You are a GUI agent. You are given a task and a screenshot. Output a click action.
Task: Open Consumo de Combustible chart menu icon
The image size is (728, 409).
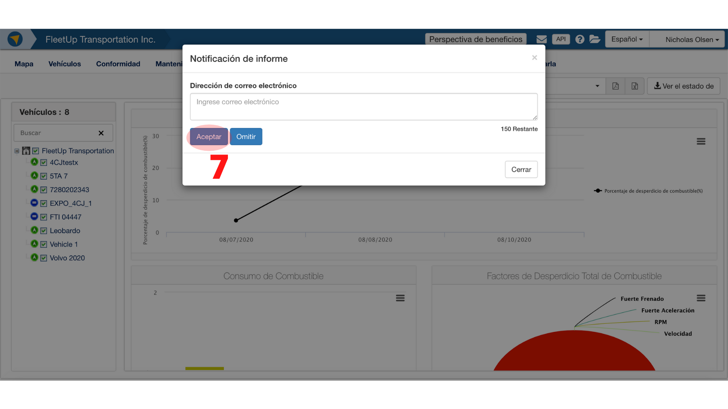pos(400,298)
